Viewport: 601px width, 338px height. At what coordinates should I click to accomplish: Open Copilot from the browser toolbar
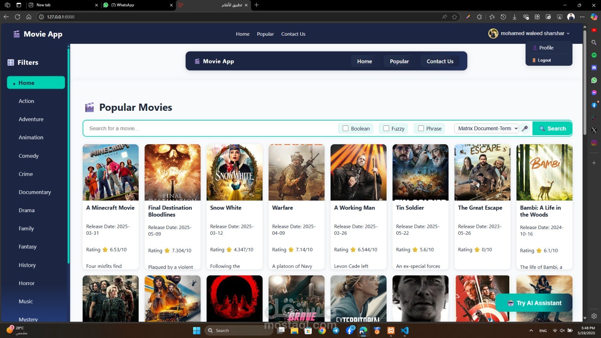click(593, 17)
